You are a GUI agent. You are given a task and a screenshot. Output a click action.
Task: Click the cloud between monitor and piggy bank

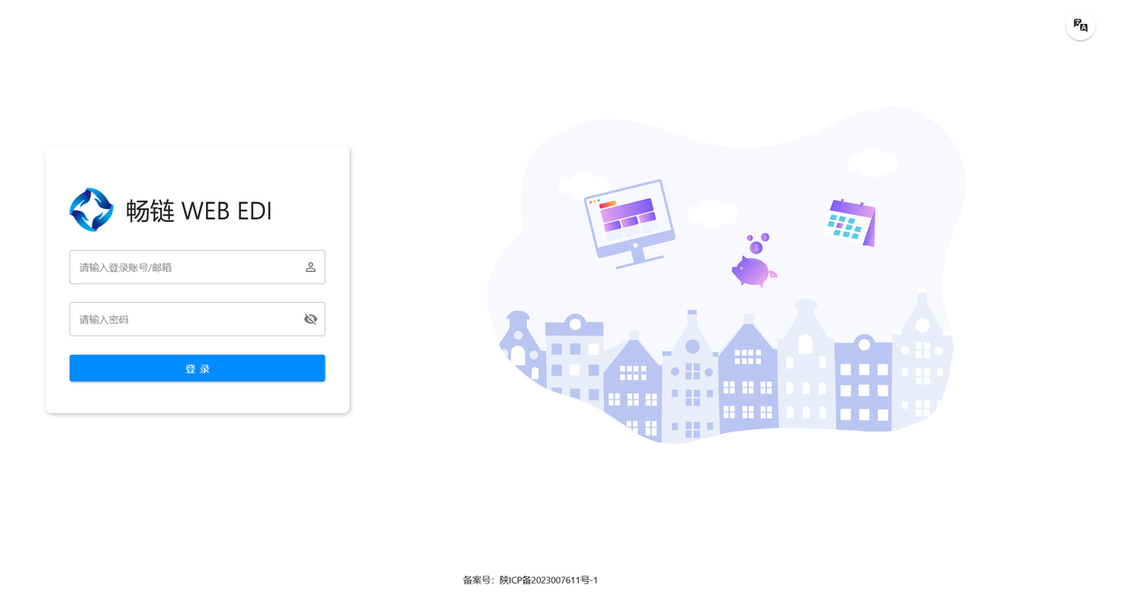tap(712, 213)
